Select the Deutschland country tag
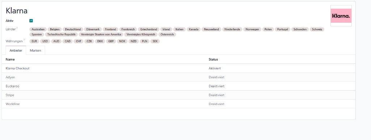Screen dimensions: 371x140 tap(73, 30)
